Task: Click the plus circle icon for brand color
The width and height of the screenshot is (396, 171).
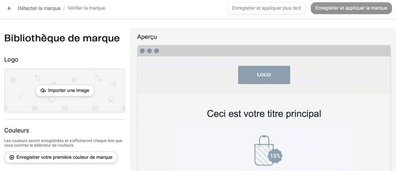Action: (x=12, y=157)
